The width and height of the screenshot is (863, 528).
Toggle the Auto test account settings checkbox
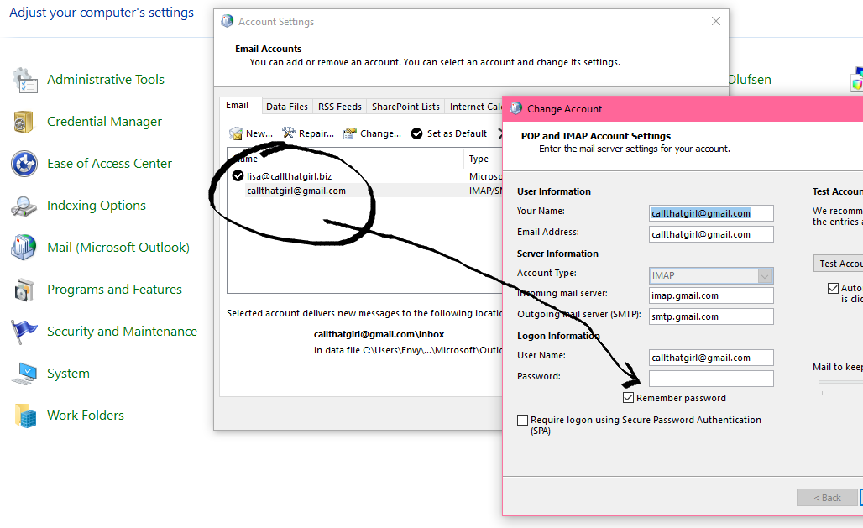[834, 288]
